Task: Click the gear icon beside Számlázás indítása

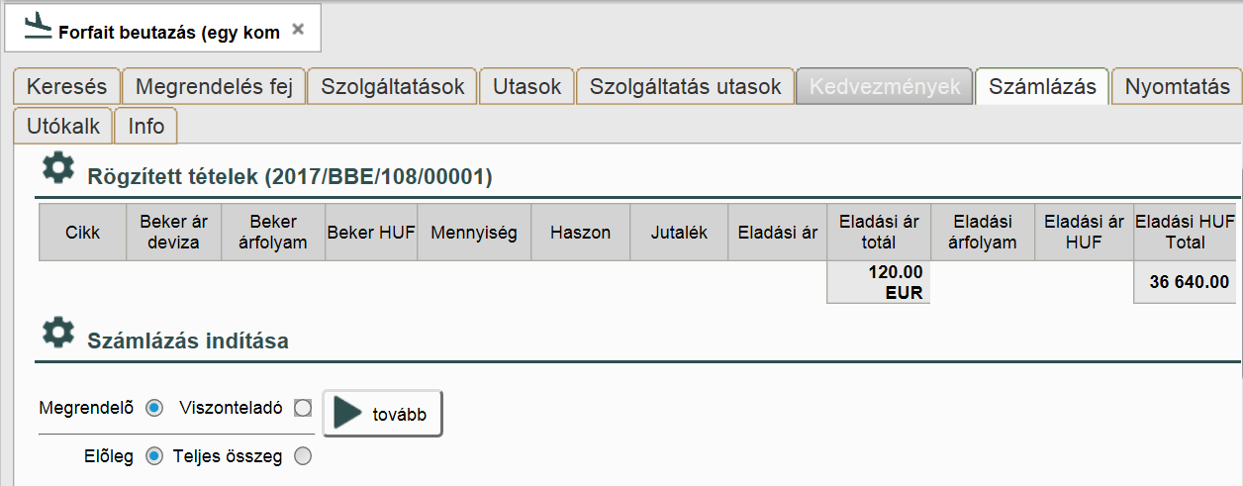Action: [x=58, y=333]
